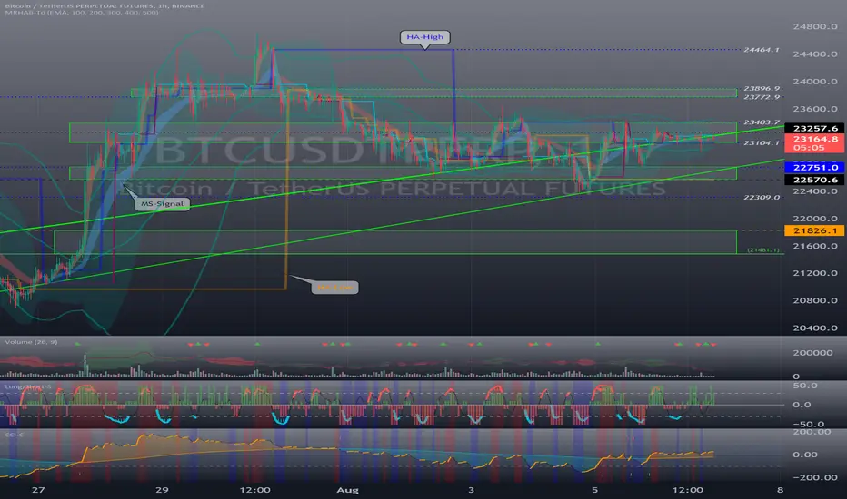Click 24000.0 on the price axis

[815, 82]
